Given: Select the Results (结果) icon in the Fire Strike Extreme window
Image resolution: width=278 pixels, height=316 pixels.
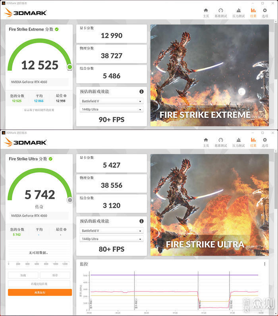Looking at the screenshot, I should point(253,10).
